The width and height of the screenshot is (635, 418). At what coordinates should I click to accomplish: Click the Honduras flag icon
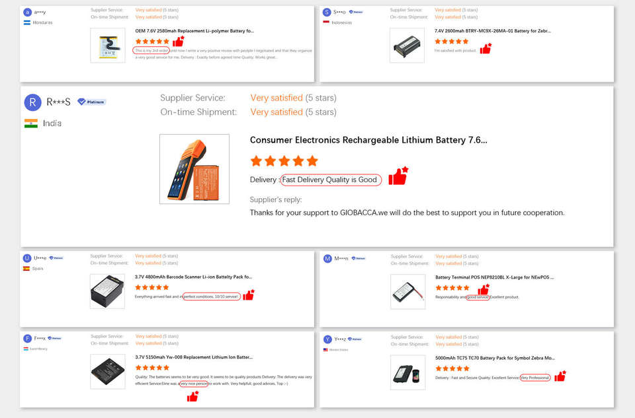(27, 22)
